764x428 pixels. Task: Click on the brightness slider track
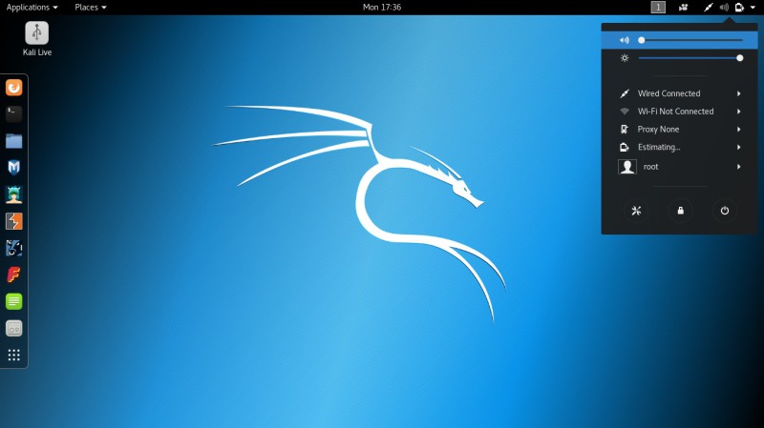[x=690, y=58]
